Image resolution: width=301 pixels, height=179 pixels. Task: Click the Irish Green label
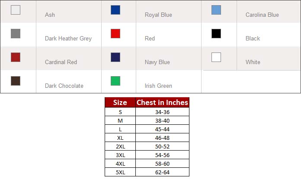(158, 86)
